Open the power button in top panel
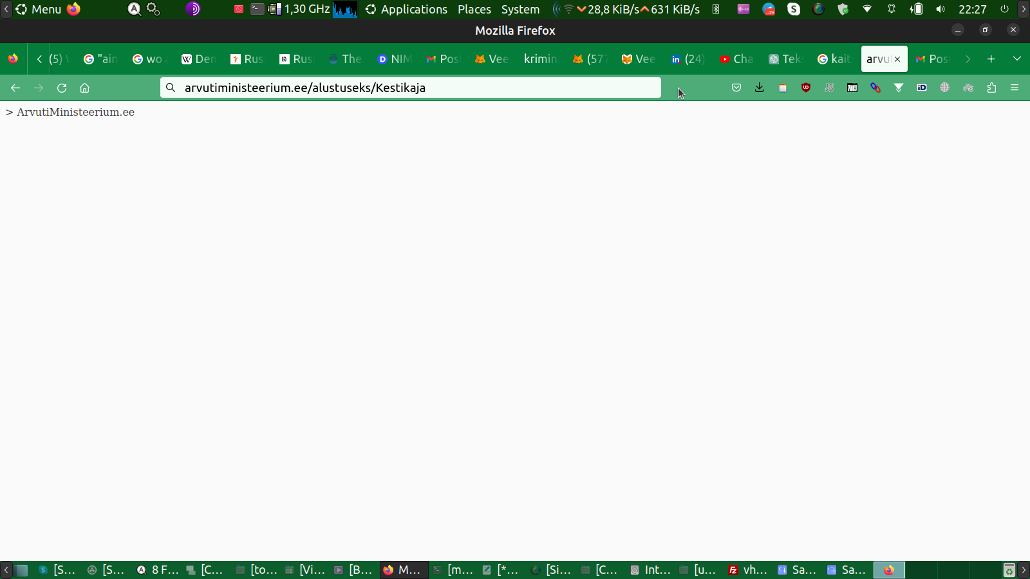 click(x=1004, y=9)
